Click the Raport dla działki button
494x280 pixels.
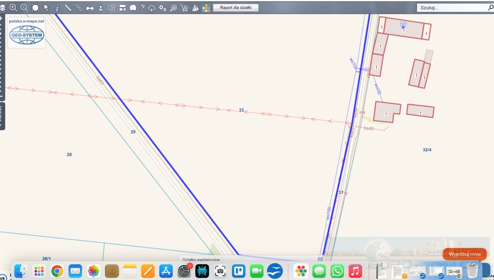point(235,8)
